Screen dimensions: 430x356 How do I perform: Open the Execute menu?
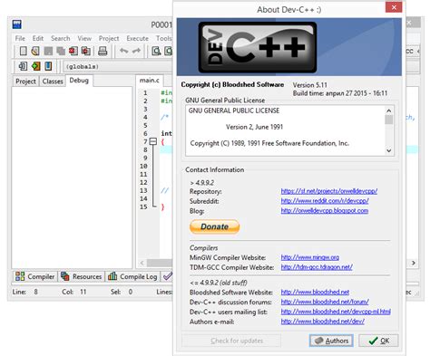tap(138, 38)
